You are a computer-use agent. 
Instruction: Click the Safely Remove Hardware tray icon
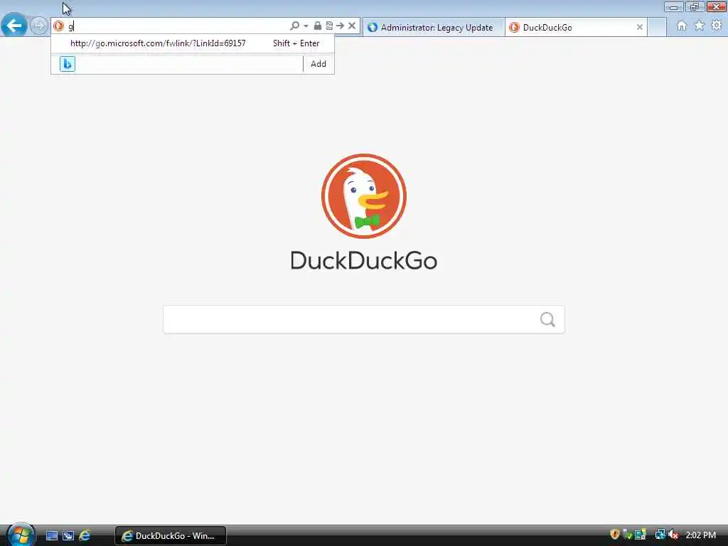point(627,535)
